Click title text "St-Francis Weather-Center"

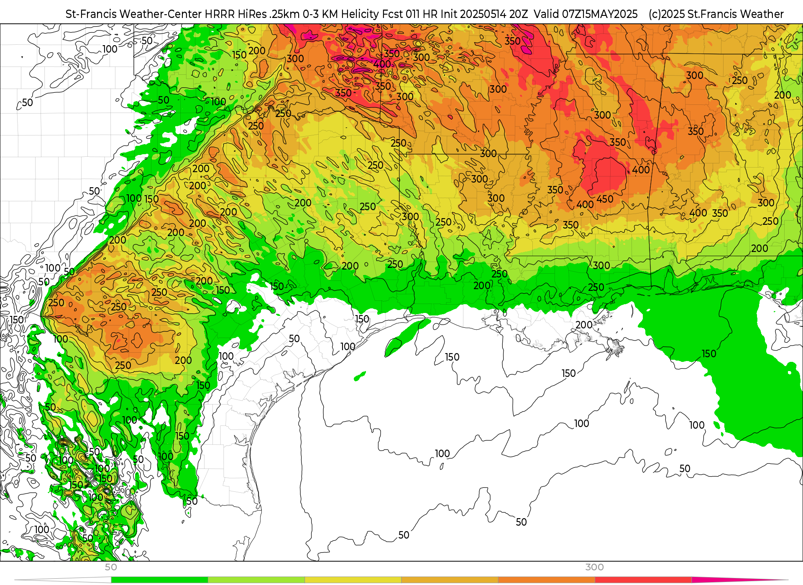click(134, 14)
